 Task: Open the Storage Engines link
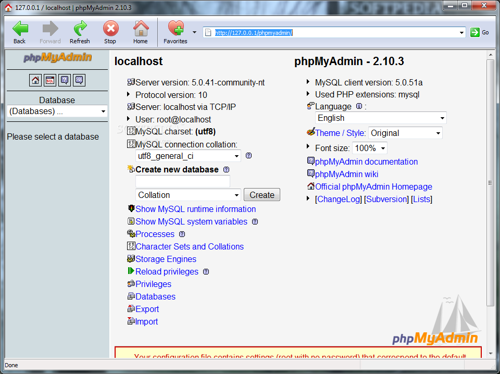click(166, 259)
